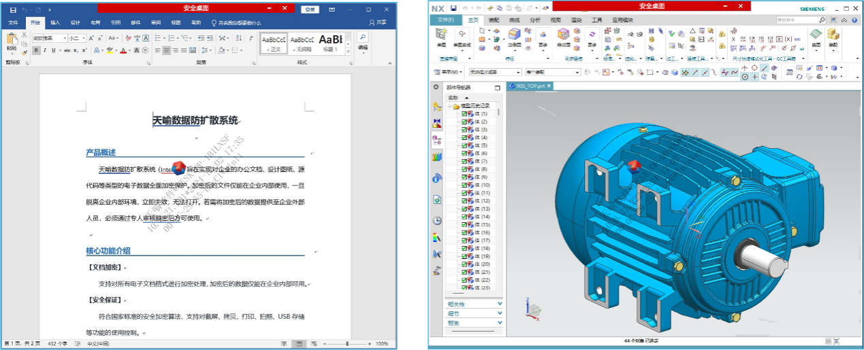864x350 pixels.
Task: Uncheck the 体 (10) body checkbox
Action: [464, 185]
